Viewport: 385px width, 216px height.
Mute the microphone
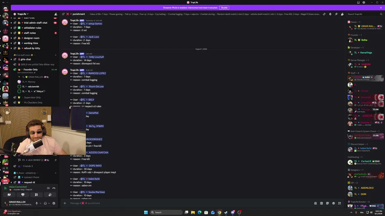click(37, 203)
